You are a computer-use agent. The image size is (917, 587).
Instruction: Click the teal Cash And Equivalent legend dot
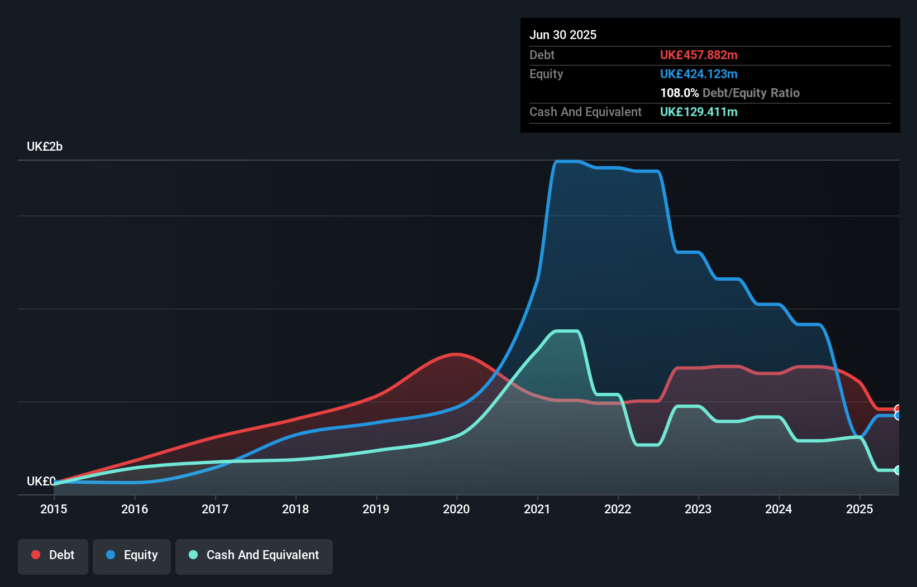193,555
